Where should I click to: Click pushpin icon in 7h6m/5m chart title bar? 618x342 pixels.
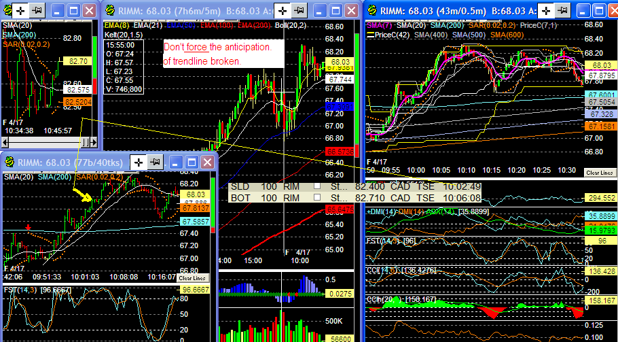(x=299, y=11)
